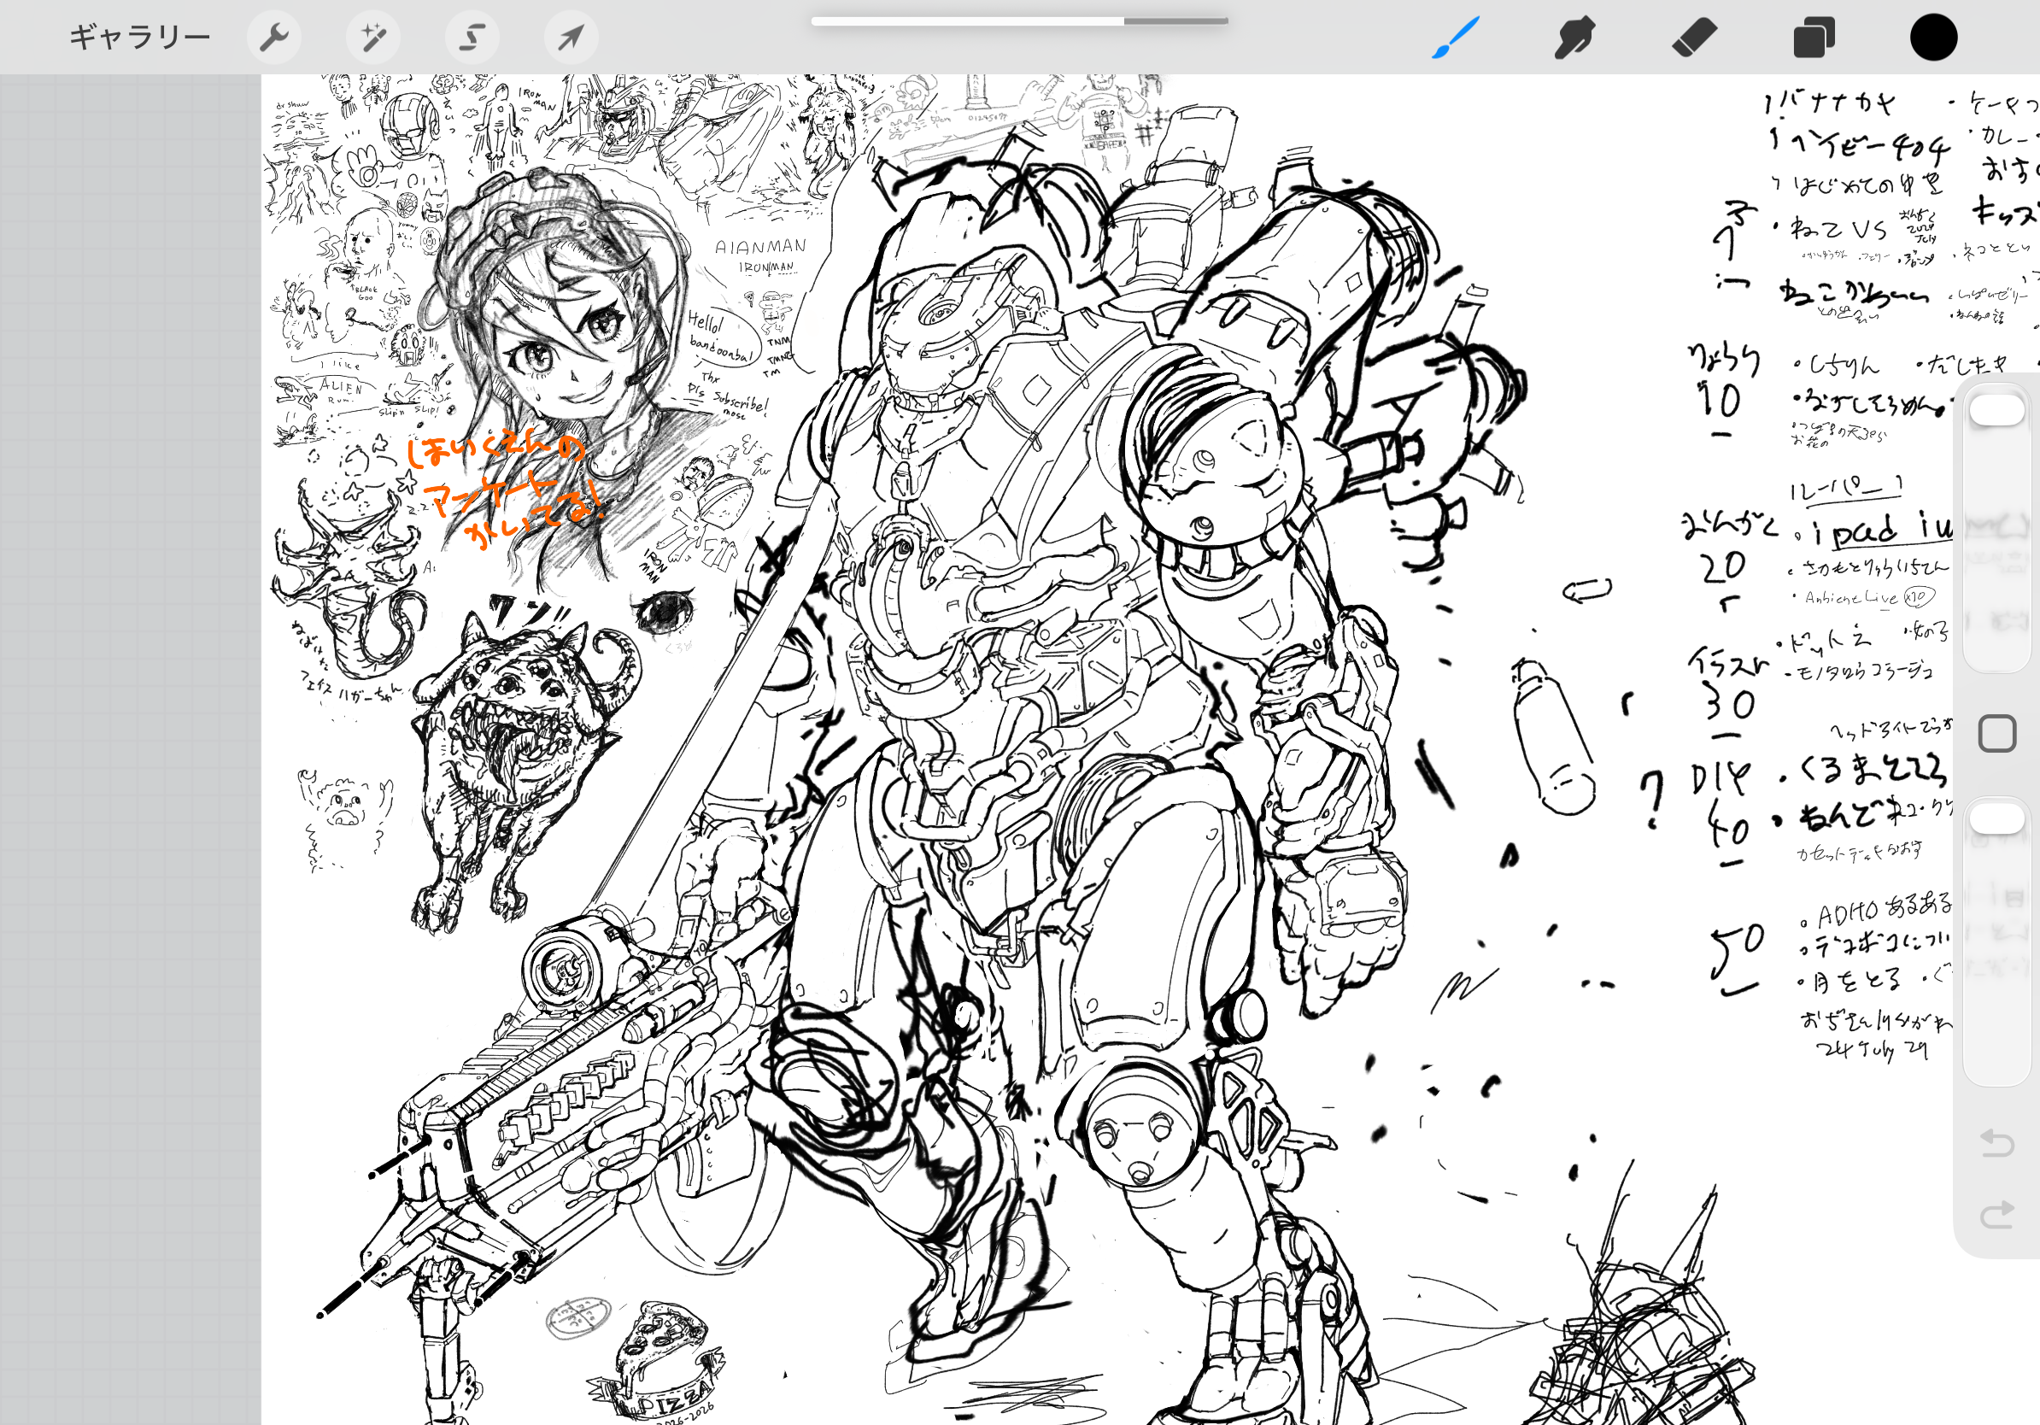2040x1425 pixels.
Task: Click the Redo arrow in sidebar
Action: coord(1996,1215)
